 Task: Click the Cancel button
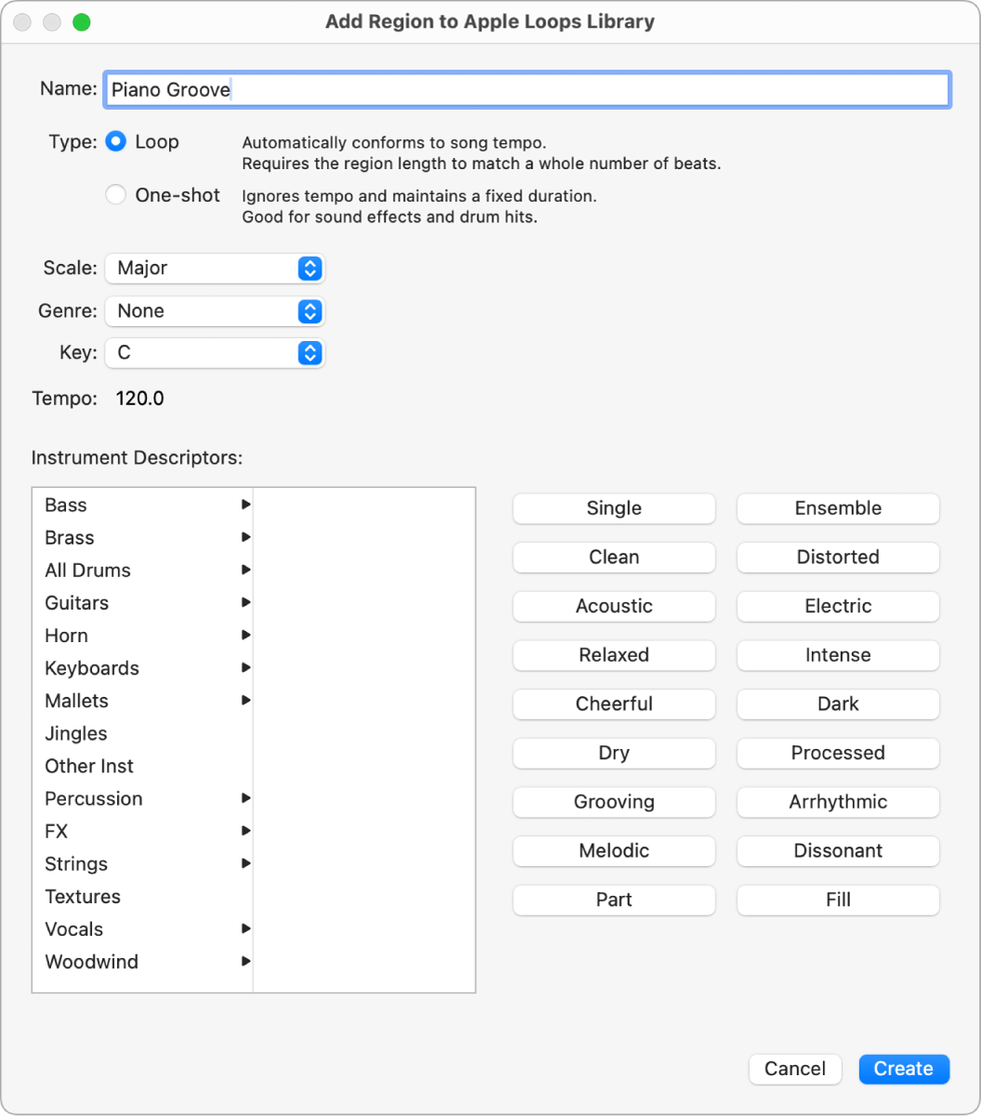coord(795,1069)
